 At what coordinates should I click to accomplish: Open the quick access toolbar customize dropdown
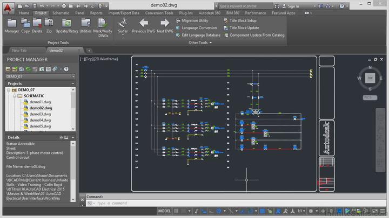coord(106,6)
